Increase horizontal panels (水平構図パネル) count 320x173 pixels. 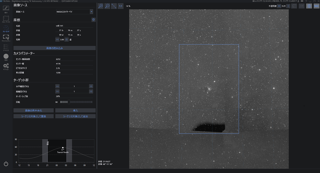(91, 86)
